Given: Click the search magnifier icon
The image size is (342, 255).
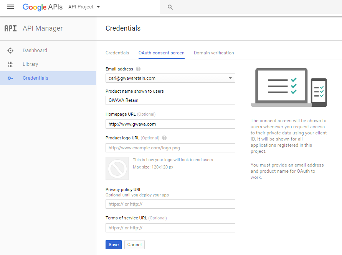Looking at the screenshot, I should (x=170, y=7).
